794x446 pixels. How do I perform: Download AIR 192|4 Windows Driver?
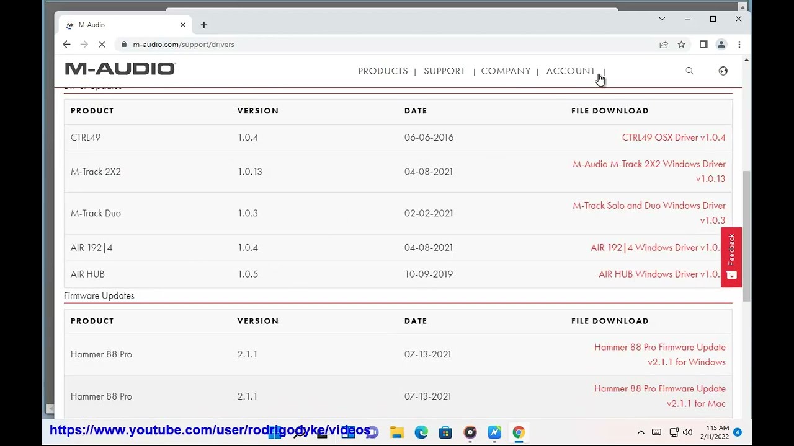coord(655,248)
